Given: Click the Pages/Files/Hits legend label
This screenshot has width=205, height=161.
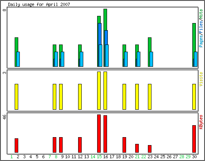Looking at the screenshot, I should (x=201, y=28).
